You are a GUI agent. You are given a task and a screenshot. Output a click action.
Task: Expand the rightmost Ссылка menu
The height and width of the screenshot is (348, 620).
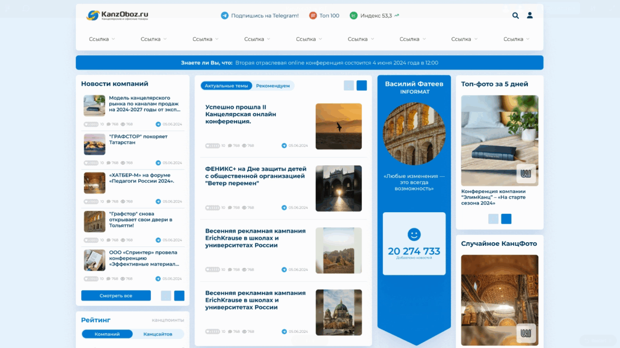coord(517,39)
